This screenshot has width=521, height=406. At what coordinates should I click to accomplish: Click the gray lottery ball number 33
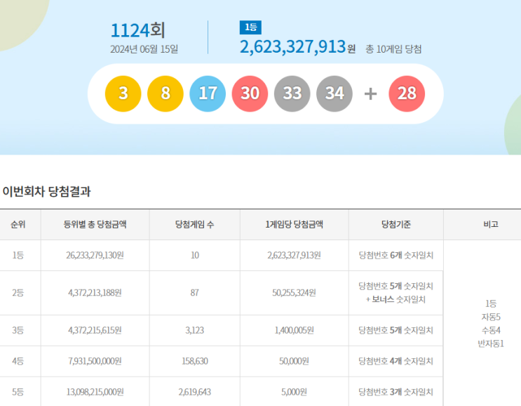pos(292,93)
